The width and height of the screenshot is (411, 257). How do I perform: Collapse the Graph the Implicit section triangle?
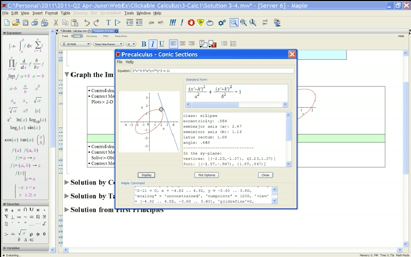pyautogui.click(x=67, y=75)
